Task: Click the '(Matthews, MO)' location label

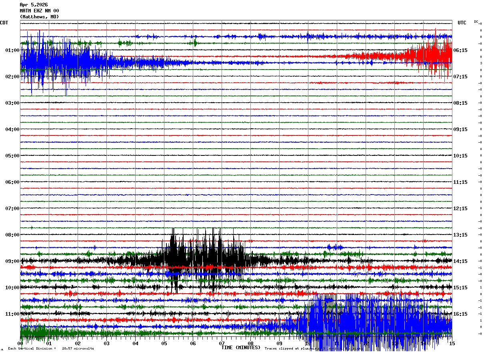Action: point(39,17)
